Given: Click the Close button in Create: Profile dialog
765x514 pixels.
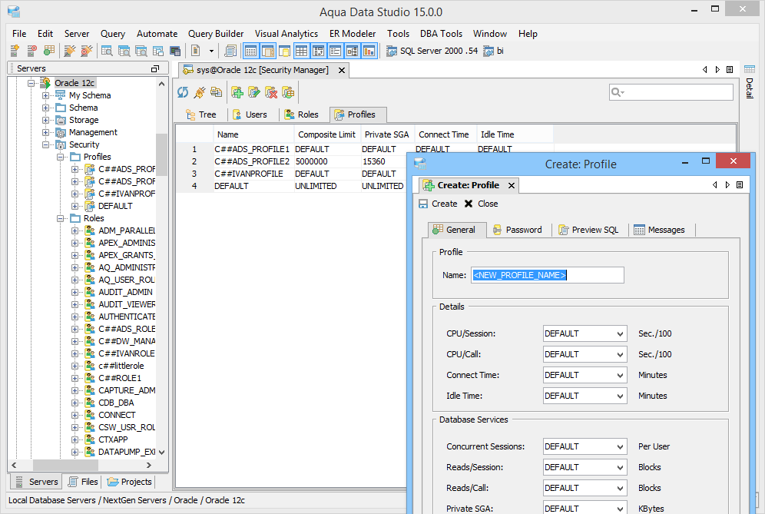Looking at the screenshot, I should tap(481, 204).
